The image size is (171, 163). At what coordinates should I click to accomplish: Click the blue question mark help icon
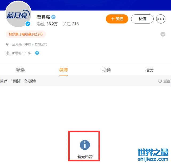tap(37, 53)
